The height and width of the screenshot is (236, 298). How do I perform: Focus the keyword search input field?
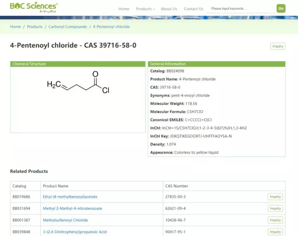241,9
